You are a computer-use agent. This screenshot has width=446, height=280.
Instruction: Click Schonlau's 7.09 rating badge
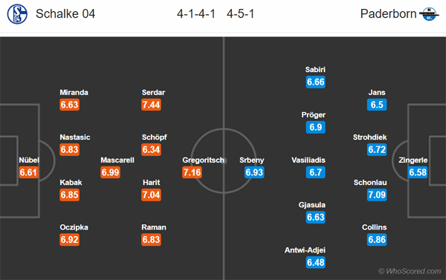377,195
